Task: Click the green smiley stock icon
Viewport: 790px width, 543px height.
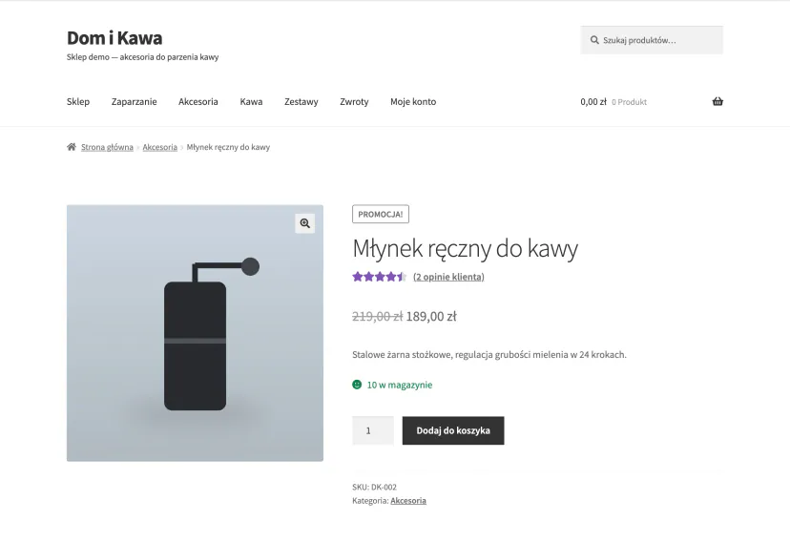Action: (x=357, y=385)
